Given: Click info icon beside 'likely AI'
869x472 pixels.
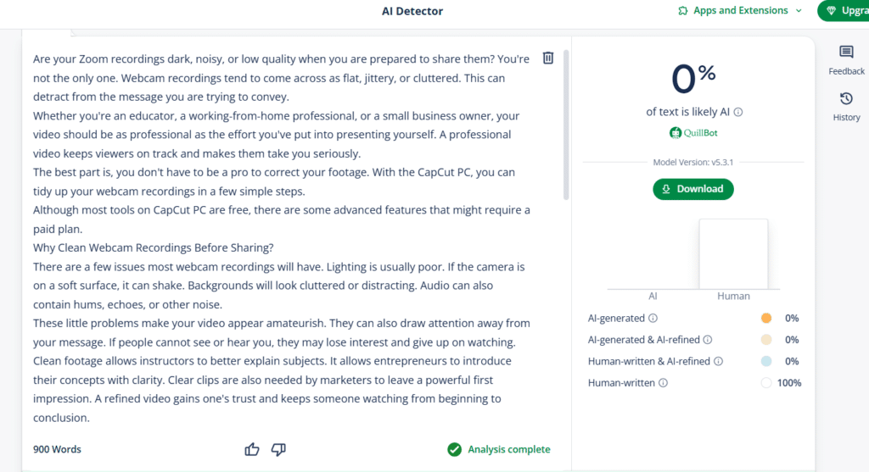Looking at the screenshot, I should pyautogui.click(x=738, y=112).
